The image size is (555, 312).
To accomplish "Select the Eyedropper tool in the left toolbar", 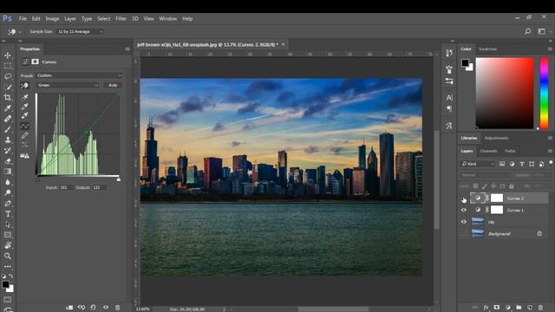I will click(x=8, y=108).
